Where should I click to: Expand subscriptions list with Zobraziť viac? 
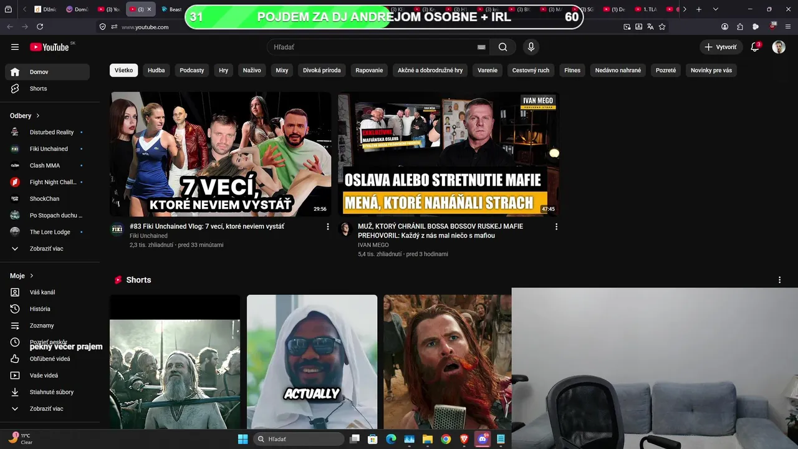[47, 249]
